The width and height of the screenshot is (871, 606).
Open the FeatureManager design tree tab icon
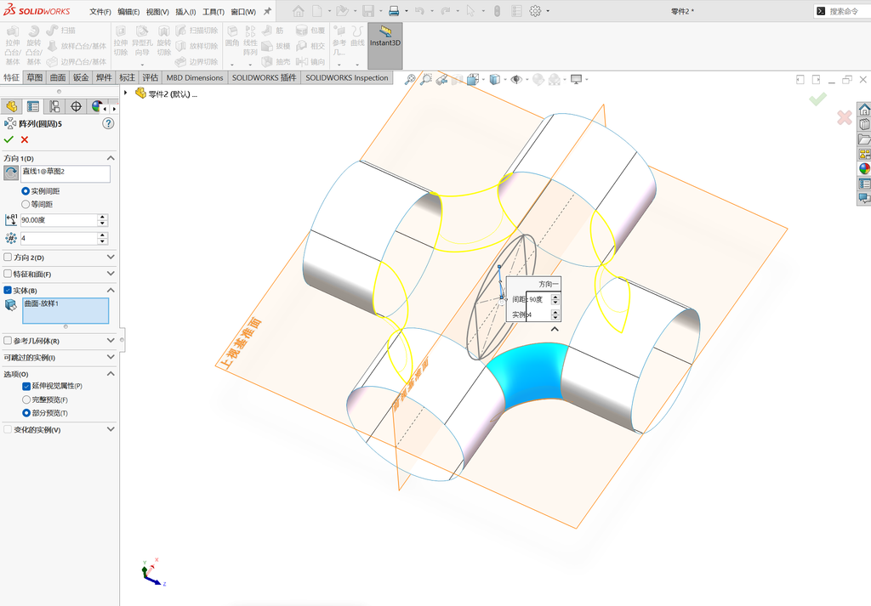[11, 106]
